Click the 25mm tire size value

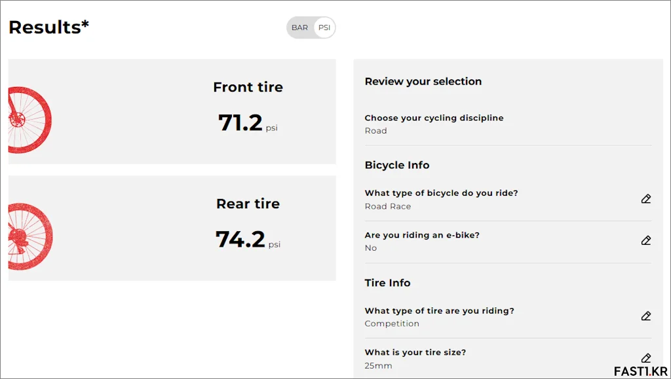378,366
